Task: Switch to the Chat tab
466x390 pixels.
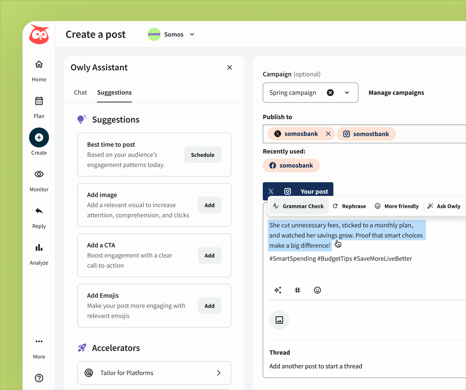Action: 80,92
